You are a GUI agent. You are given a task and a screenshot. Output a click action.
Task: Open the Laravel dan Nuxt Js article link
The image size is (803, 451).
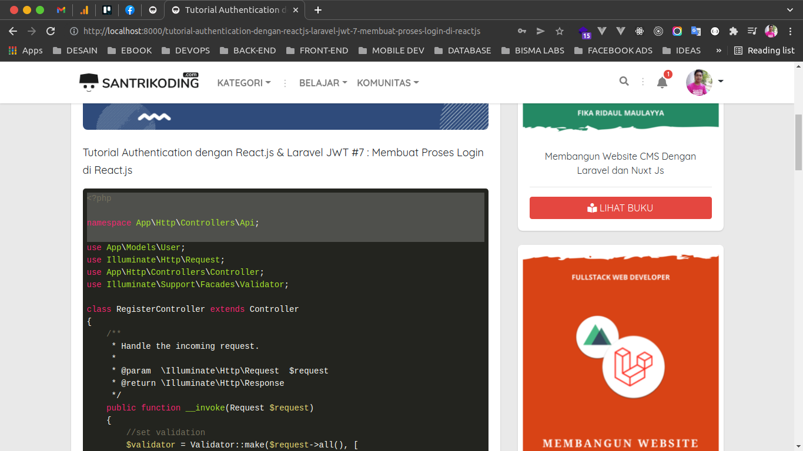[x=620, y=163]
